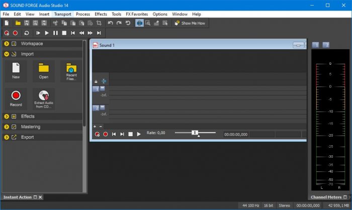
Task: Click the playback Rate slider handle
Action: [x=194, y=133]
